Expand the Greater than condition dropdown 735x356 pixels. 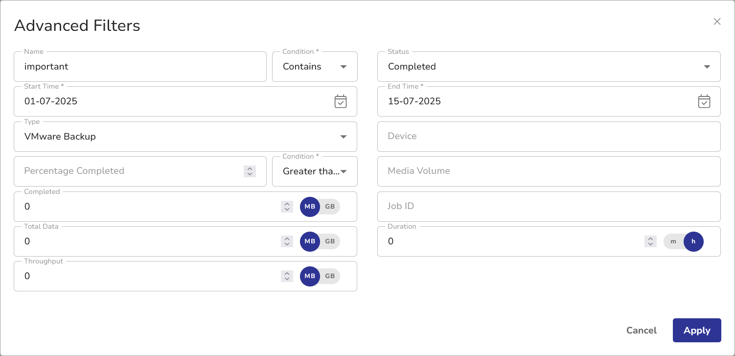tap(315, 171)
